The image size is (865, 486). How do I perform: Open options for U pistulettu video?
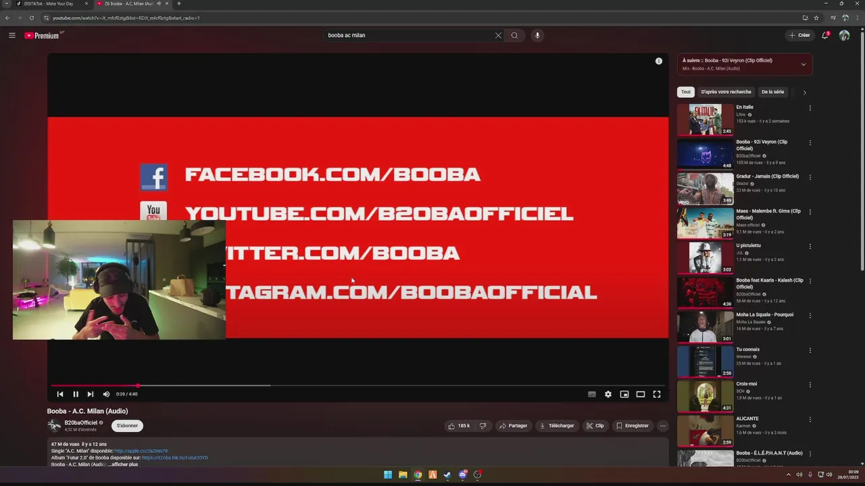coord(810,246)
